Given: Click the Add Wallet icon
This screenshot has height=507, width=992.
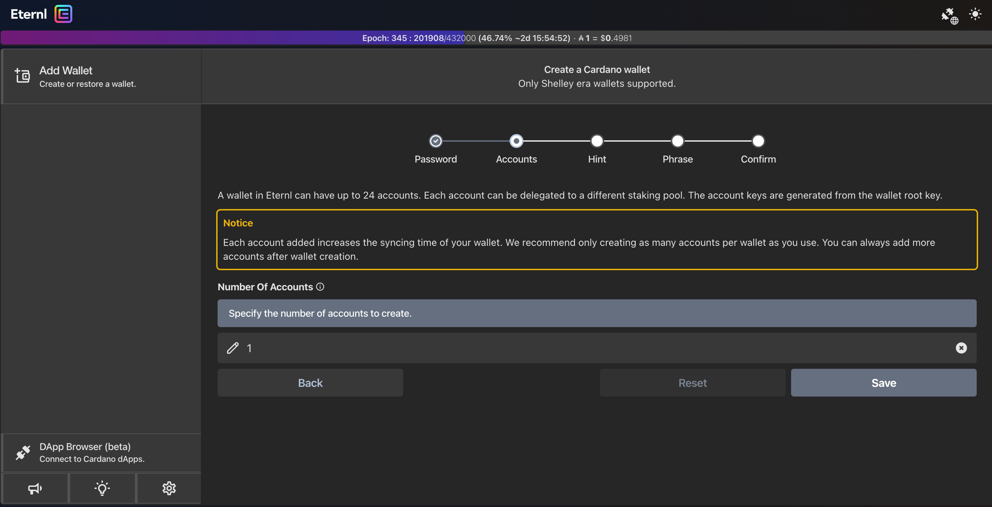Looking at the screenshot, I should coord(22,76).
